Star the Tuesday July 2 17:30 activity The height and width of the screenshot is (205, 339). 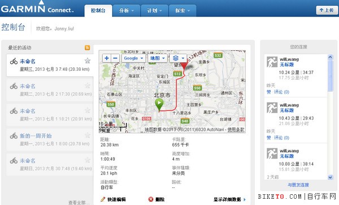pyautogui.click(x=88, y=86)
